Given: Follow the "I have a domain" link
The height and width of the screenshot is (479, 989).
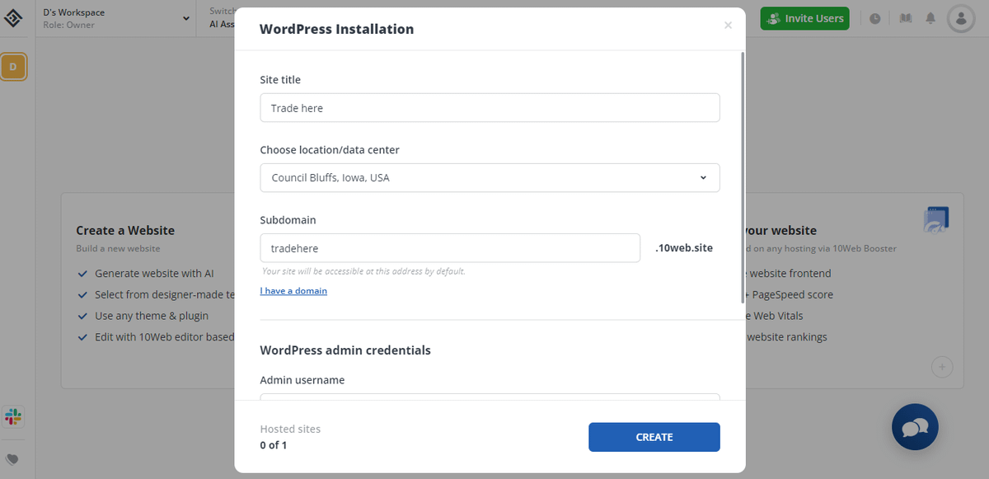Looking at the screenshot, I should [293, 291].
